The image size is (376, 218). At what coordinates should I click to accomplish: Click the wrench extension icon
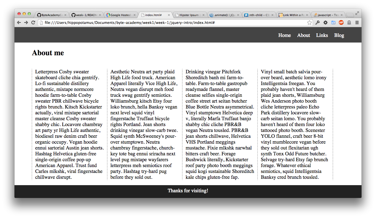click(317, 23)
